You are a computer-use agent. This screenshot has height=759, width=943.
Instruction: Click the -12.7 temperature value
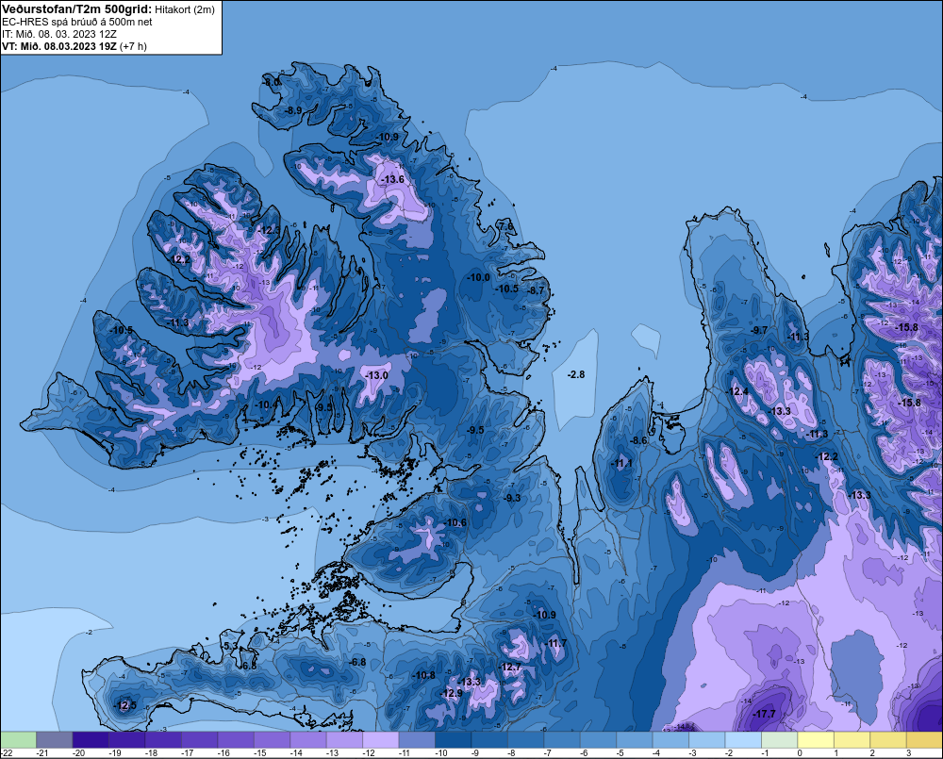[510, 667]
